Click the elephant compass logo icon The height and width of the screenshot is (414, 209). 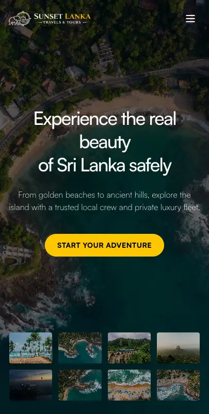(20, 19)
